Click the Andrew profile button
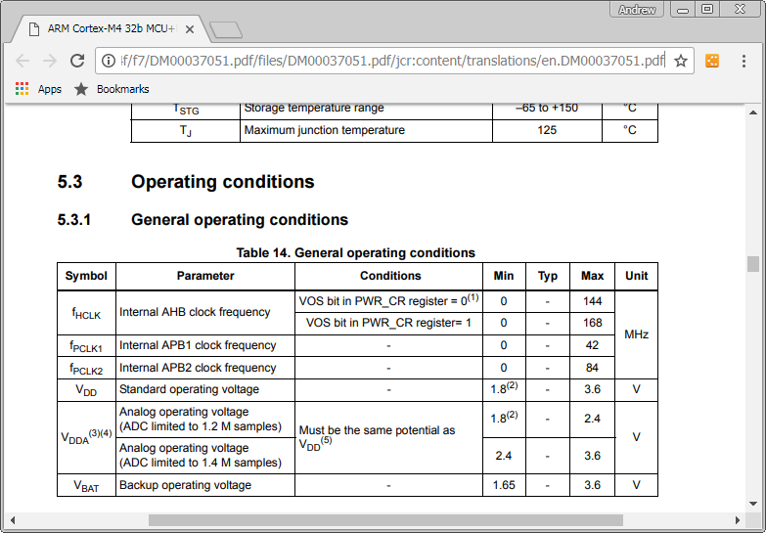This screenshot has width=766, height=533. pos(637,10)
